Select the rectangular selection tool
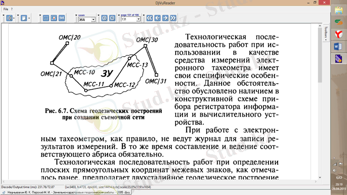347x195 pixels. (46, 18)
